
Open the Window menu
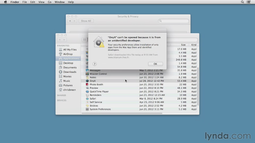pyautogui.click(x=59, y=2)
